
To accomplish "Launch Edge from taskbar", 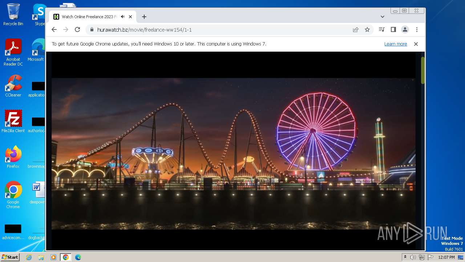I will click(78, 257).
